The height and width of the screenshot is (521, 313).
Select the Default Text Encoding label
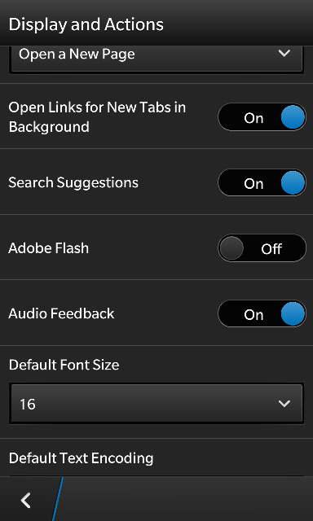pyautogui.click(x=81, y=458)
